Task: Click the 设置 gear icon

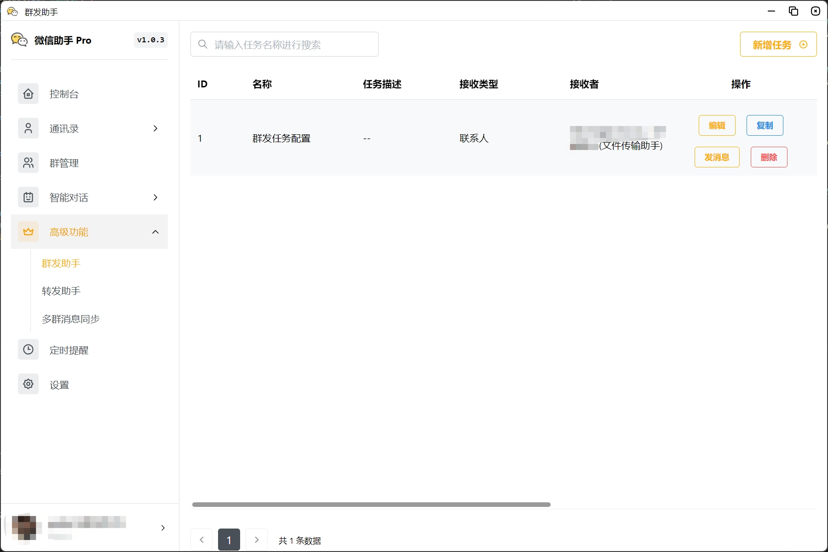Action: pyautogui.click(x=28, y=384)
